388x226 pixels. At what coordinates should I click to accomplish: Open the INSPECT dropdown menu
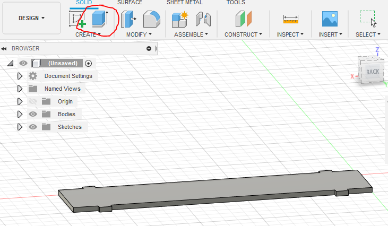click(290, 34)
